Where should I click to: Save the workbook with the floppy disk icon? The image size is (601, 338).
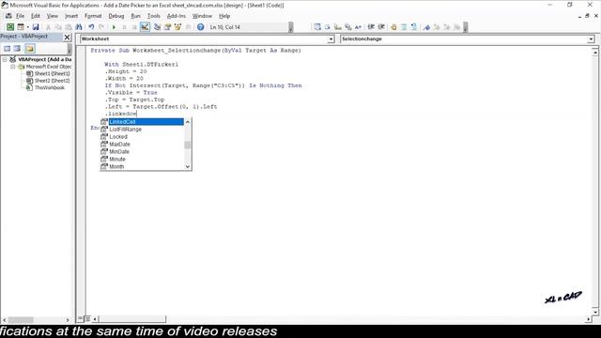click(x=36, y=27)
